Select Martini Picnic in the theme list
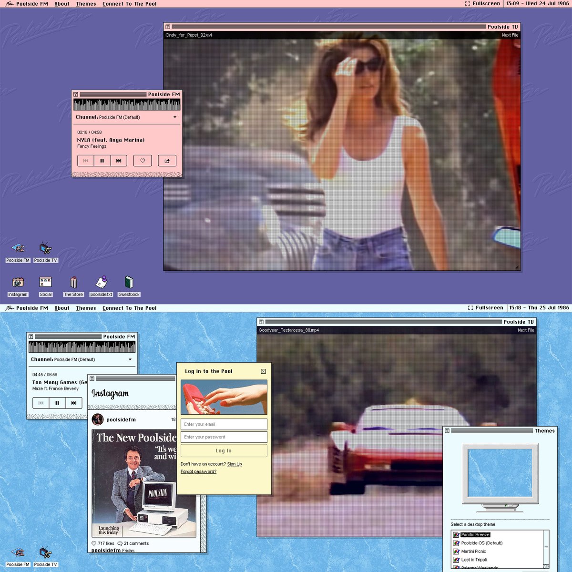The width and height of the screenshot is (572, 572). point(473,552)
